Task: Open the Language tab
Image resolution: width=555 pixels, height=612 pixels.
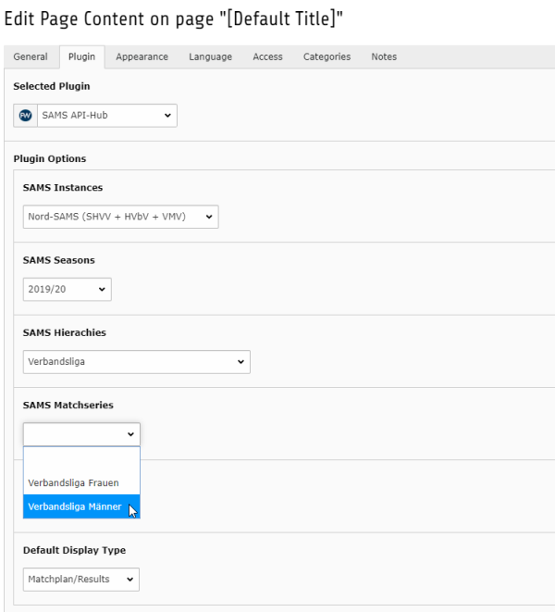Action: (211, 56)
